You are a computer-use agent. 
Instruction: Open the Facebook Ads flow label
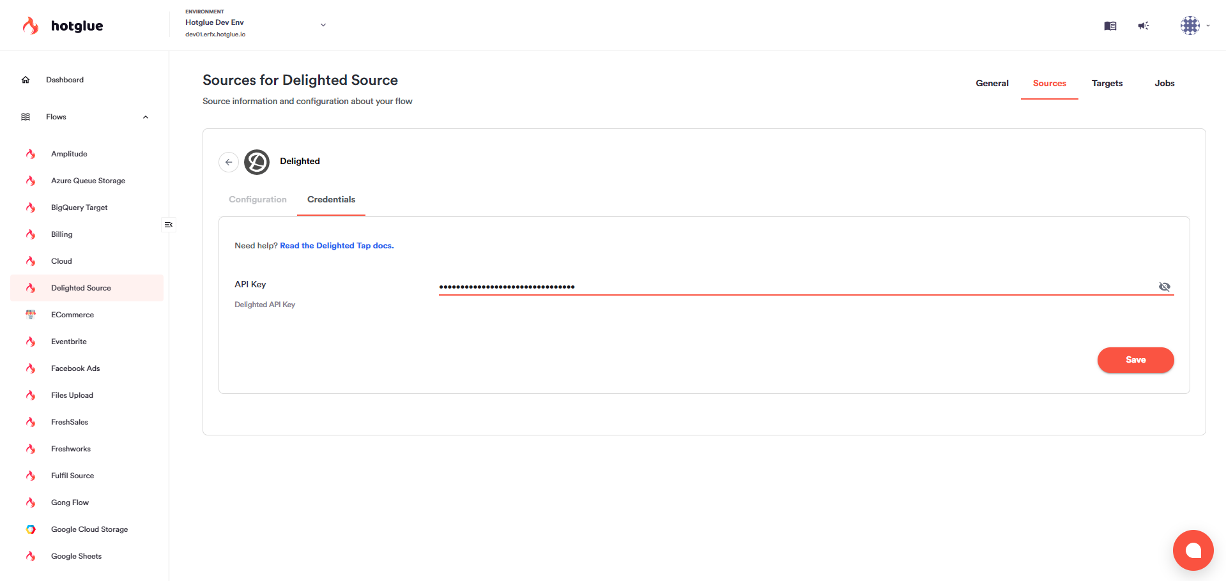[75, 368]
